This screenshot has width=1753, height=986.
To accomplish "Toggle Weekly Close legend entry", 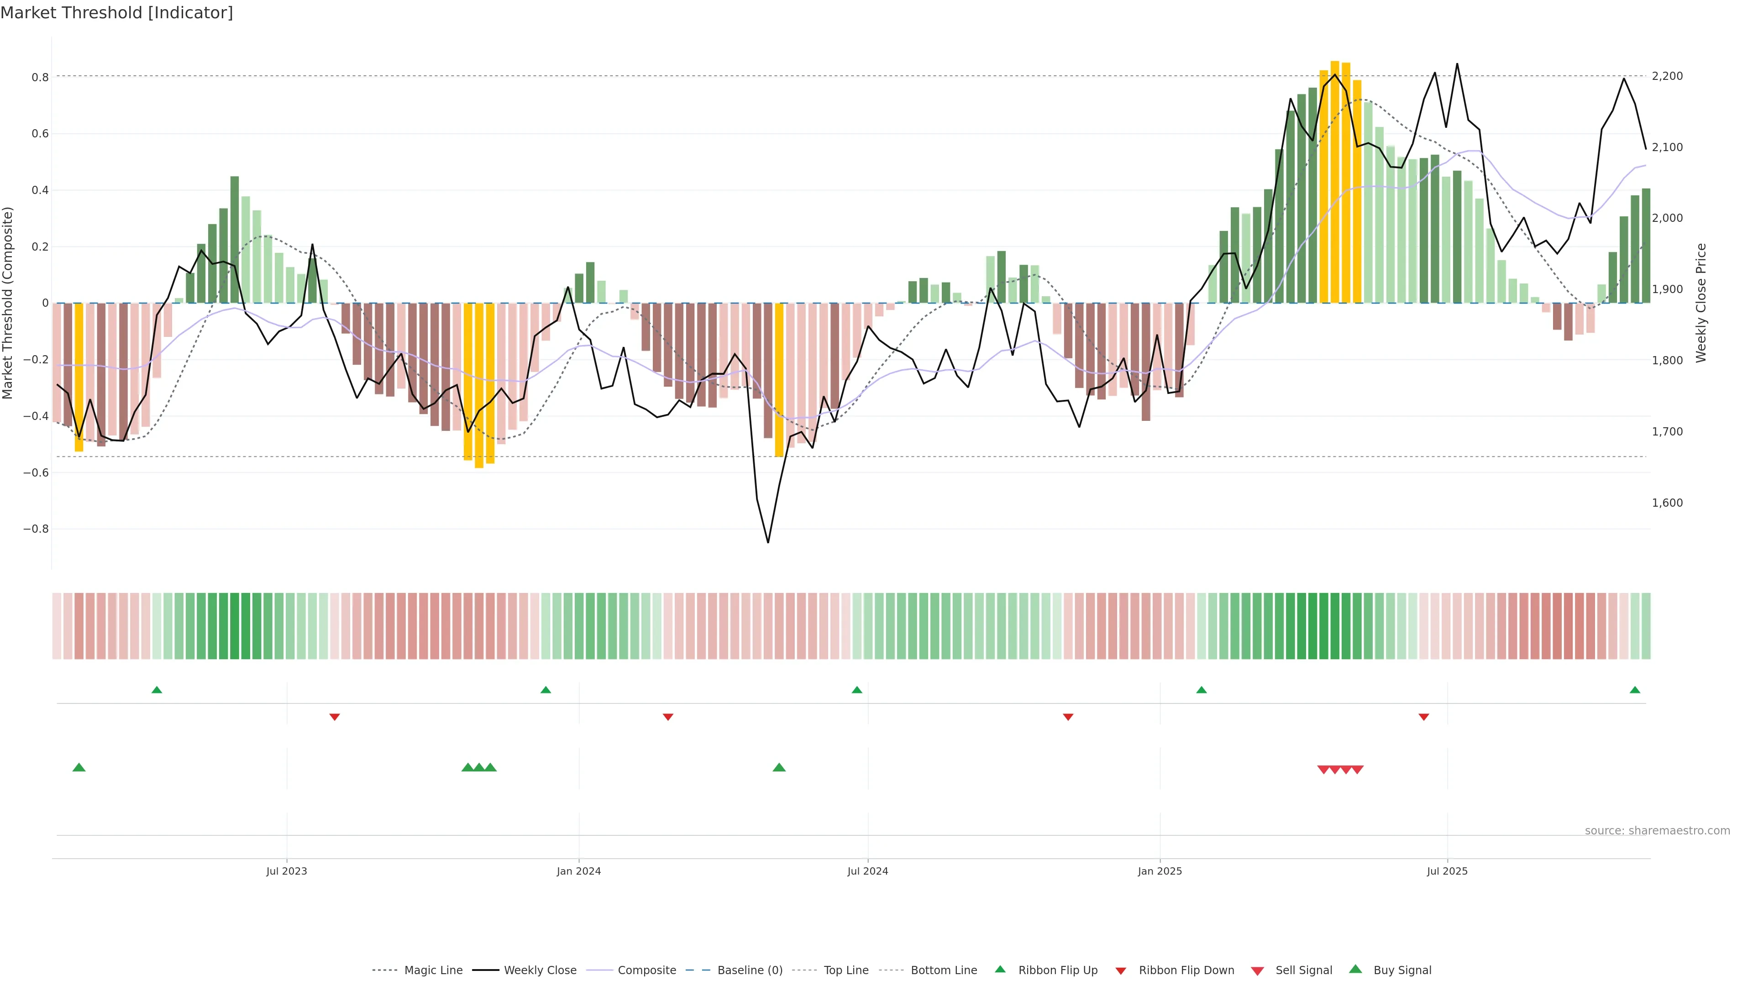I will (x=540, y=970).
